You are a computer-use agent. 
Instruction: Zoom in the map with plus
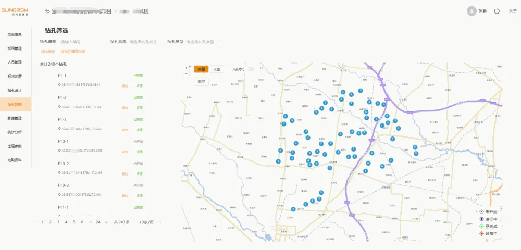pyautogui.click(x=186, y=67)
